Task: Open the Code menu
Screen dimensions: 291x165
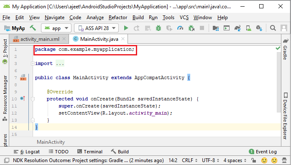Action: coord(75,17)
